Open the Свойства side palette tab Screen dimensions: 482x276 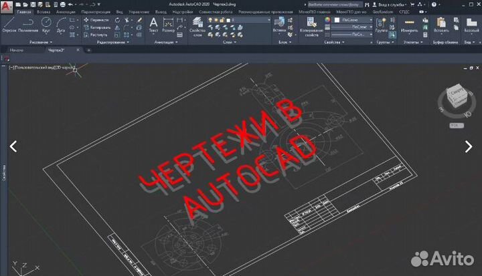click(4, 173)
